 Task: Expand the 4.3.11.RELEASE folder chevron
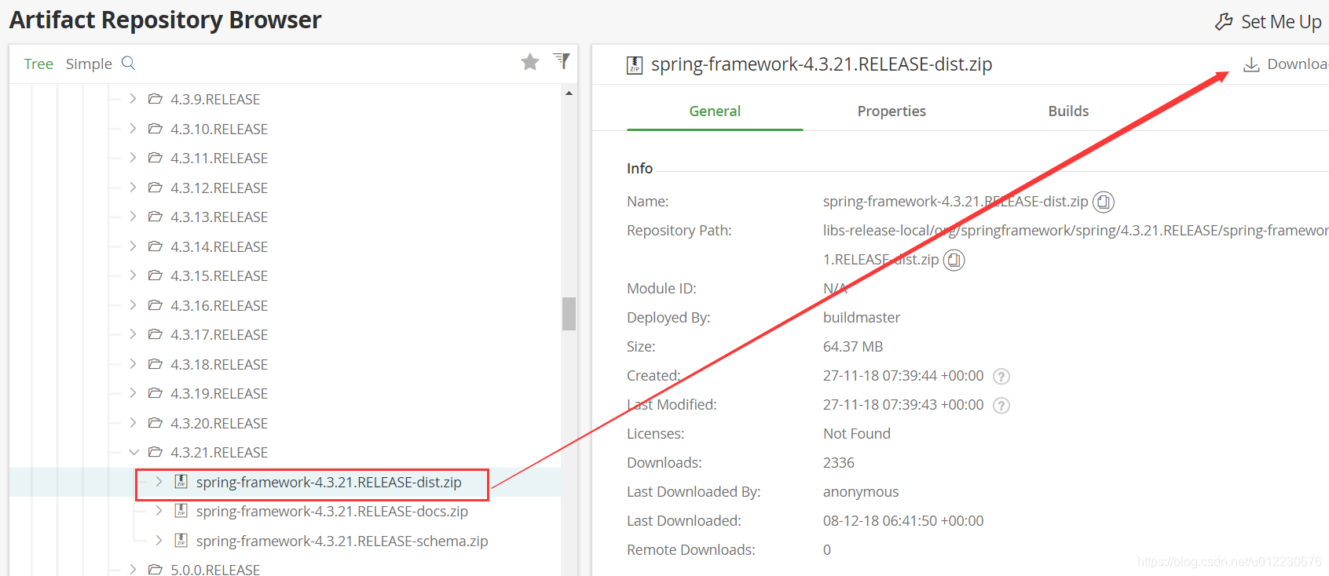coord(133,158)
